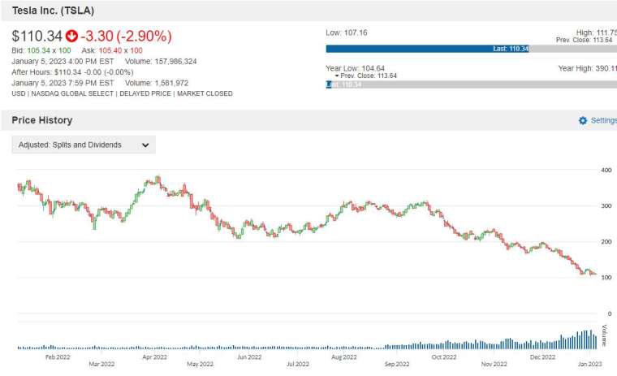617x376 pixels.
Task: Click the NASDAQ GLOBAL SELECT label
Action: pos(72,93)
